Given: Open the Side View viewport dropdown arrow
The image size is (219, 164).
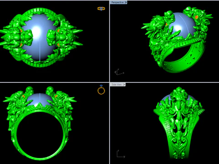Looking at the screenshot, I should pos(125,85).
